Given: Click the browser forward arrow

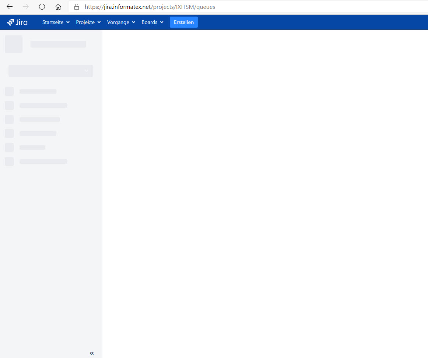Looking at the screenshot, I should point(26,7).
